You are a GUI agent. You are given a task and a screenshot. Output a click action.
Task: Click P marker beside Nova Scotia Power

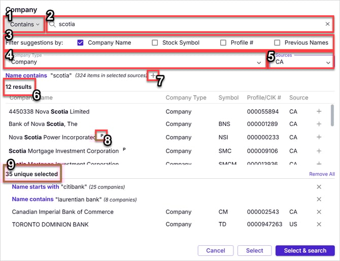click(101, 136)
